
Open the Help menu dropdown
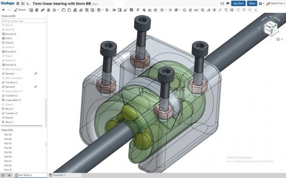pyautogui.click(x=261, y=3)
